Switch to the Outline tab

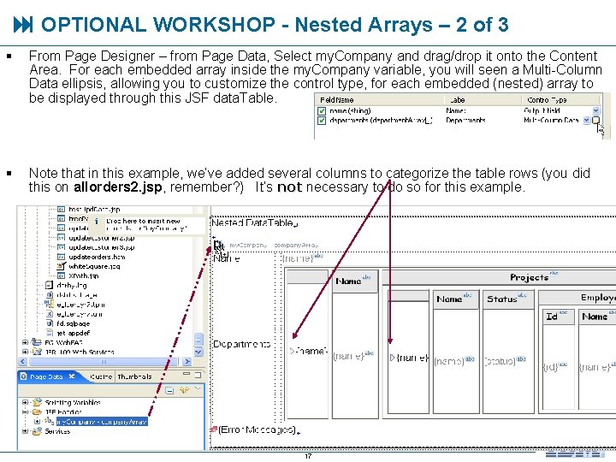pyautogui.click(x=101, y=376)
